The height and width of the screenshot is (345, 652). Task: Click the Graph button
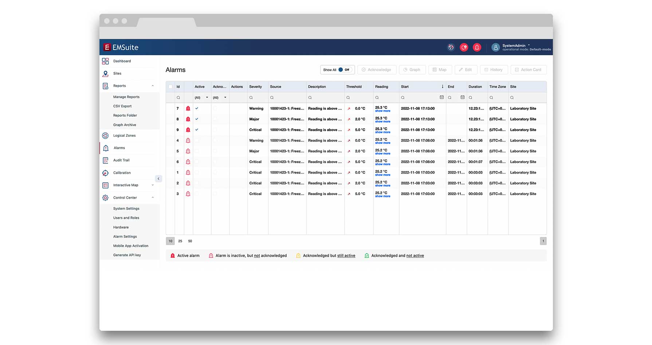coord(412,70)
